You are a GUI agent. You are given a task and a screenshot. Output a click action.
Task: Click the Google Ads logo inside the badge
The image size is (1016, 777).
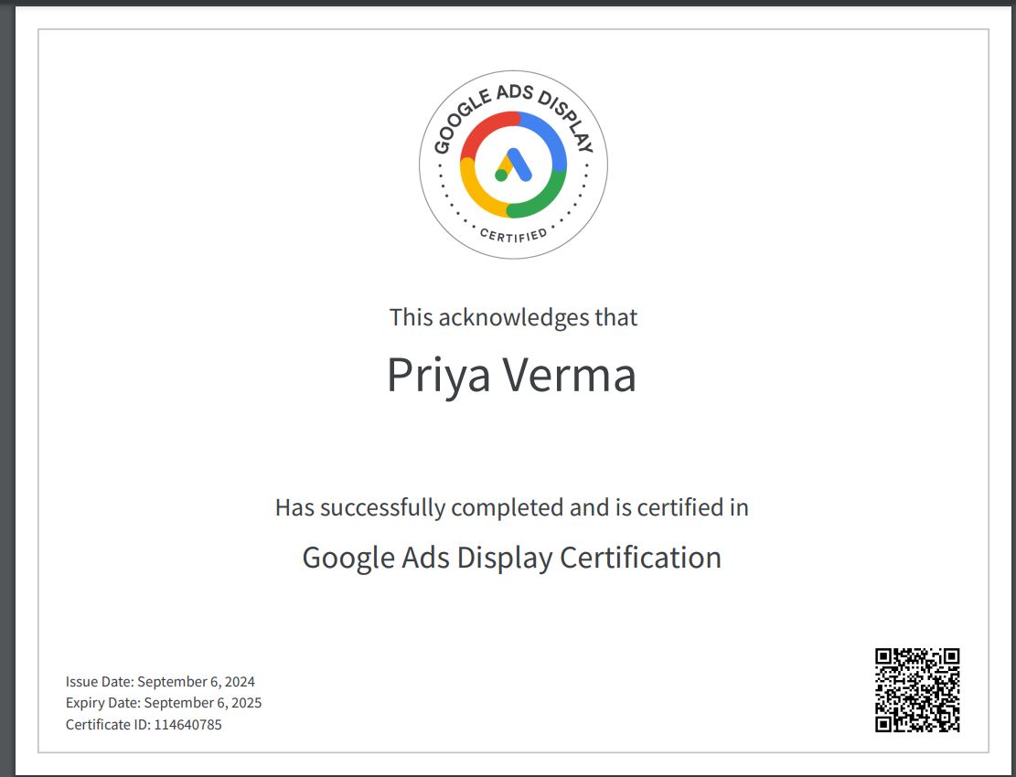[x=513, y=165]
